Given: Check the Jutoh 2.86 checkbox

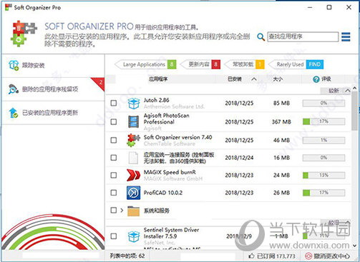Looking at the screenshot, I should [114, 103].
